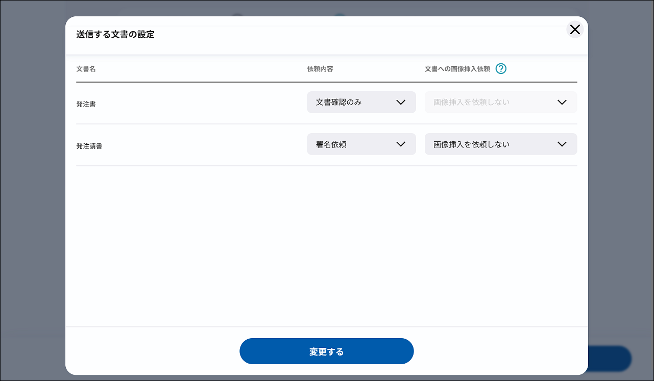Click the 文書名 column header

click(86, 69)
